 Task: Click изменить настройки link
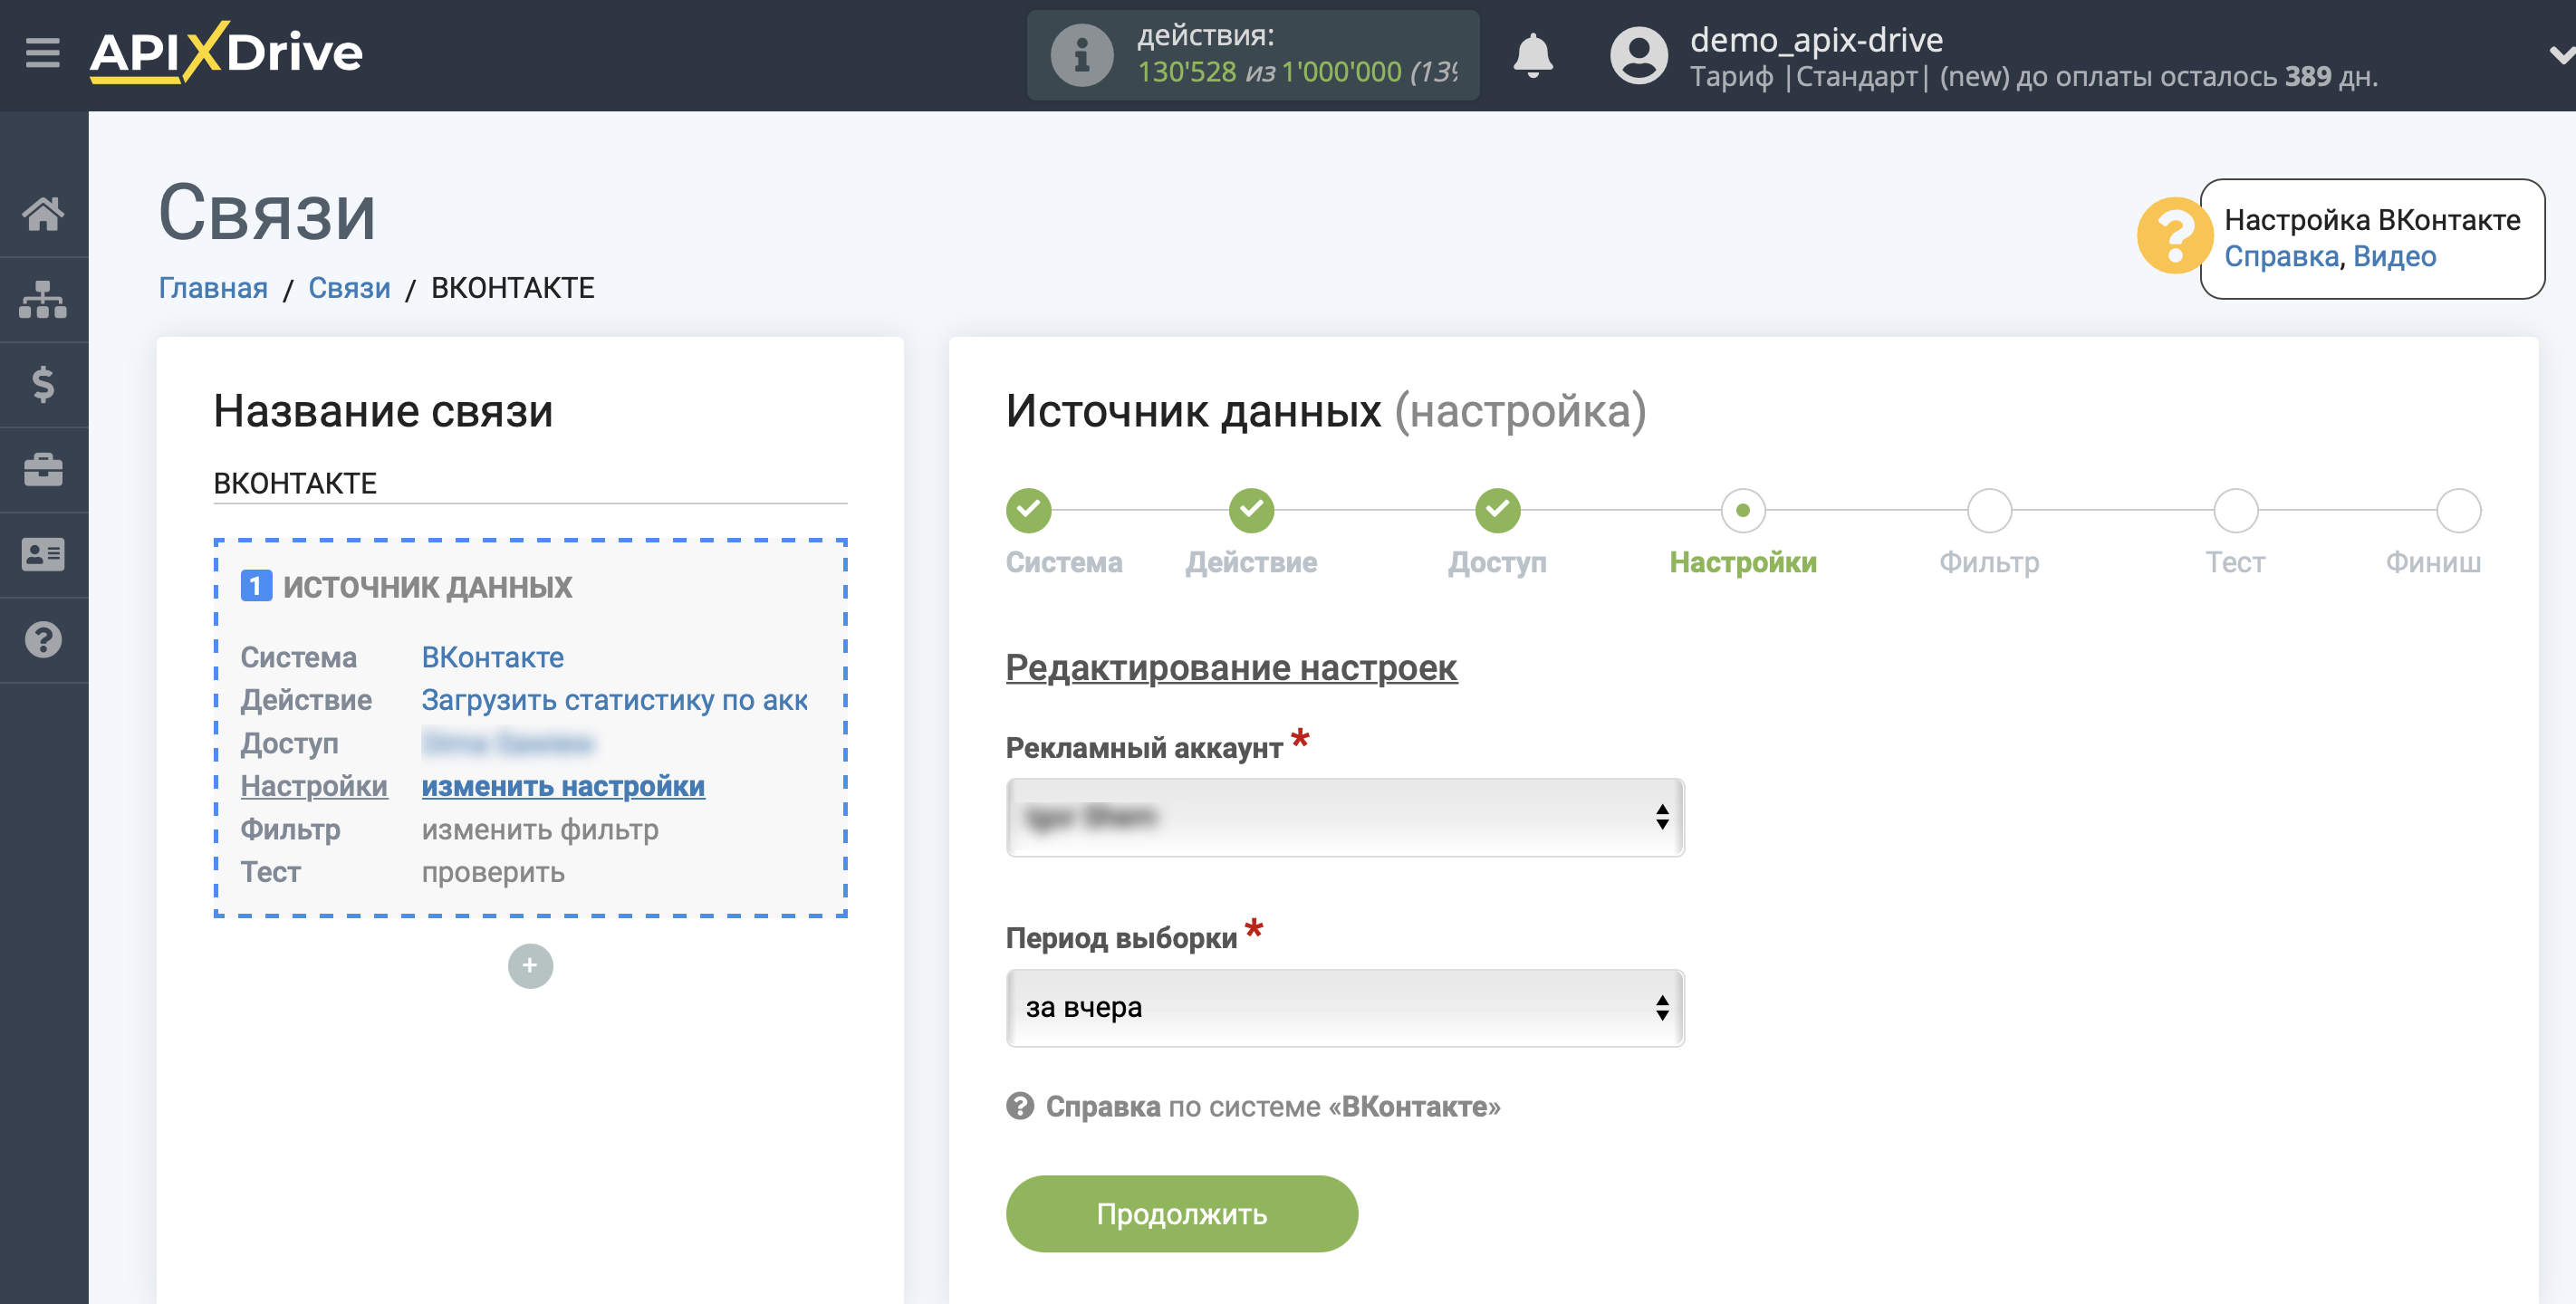click(563, 786)
